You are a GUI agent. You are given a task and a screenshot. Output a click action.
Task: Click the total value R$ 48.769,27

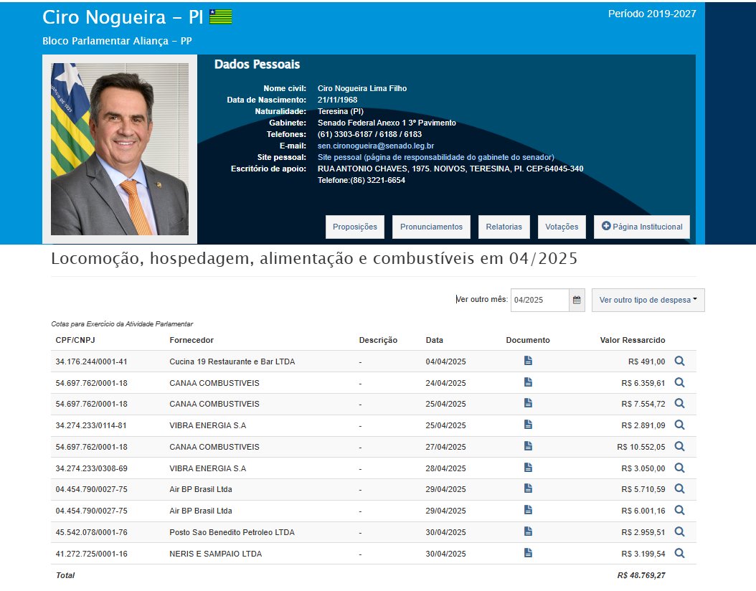pyautogui.click(x=641, y=575)
